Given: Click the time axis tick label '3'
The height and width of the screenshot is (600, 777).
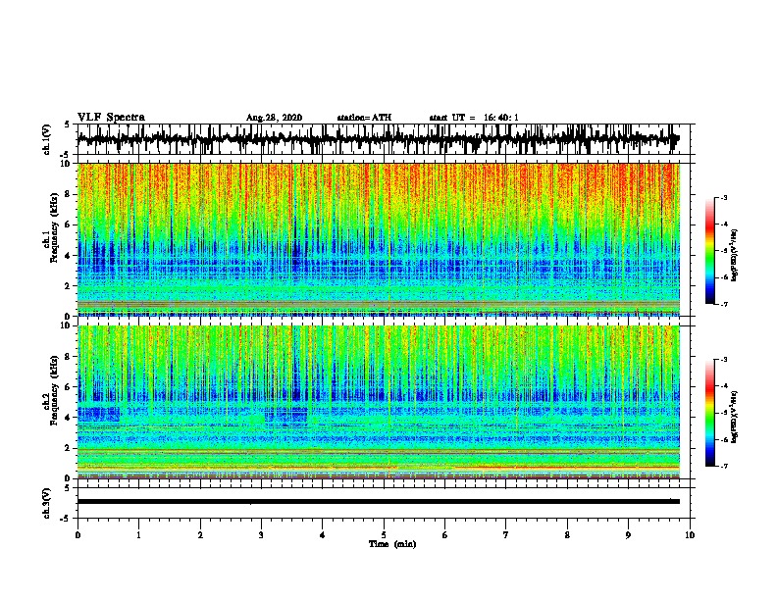Looking at the screenshot, I should point(261,535).
